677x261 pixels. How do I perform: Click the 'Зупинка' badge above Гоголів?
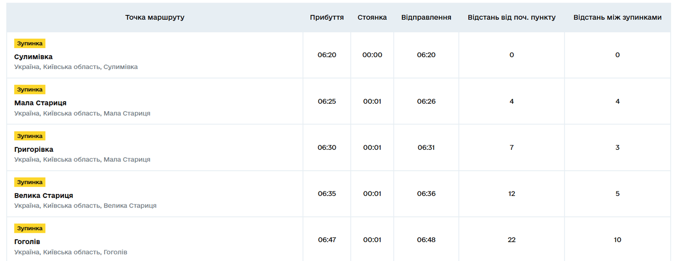point(30,228)
